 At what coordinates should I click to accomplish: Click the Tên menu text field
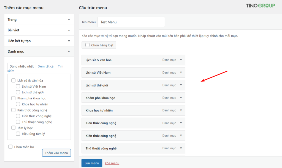click(131, 22)
